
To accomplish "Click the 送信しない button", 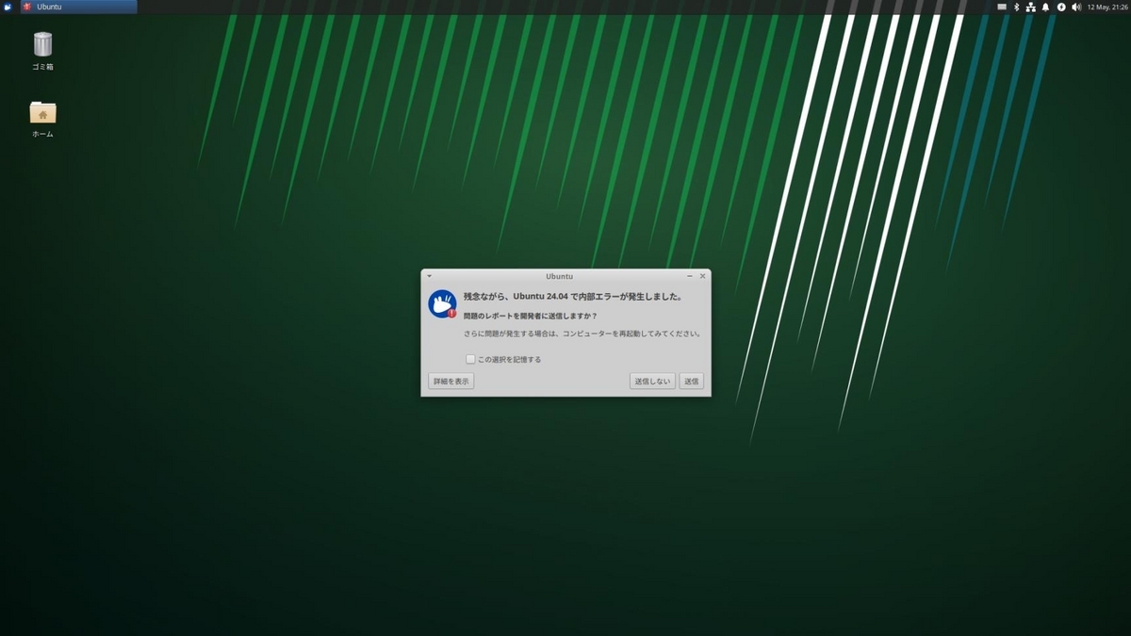I will click(652, 381).
